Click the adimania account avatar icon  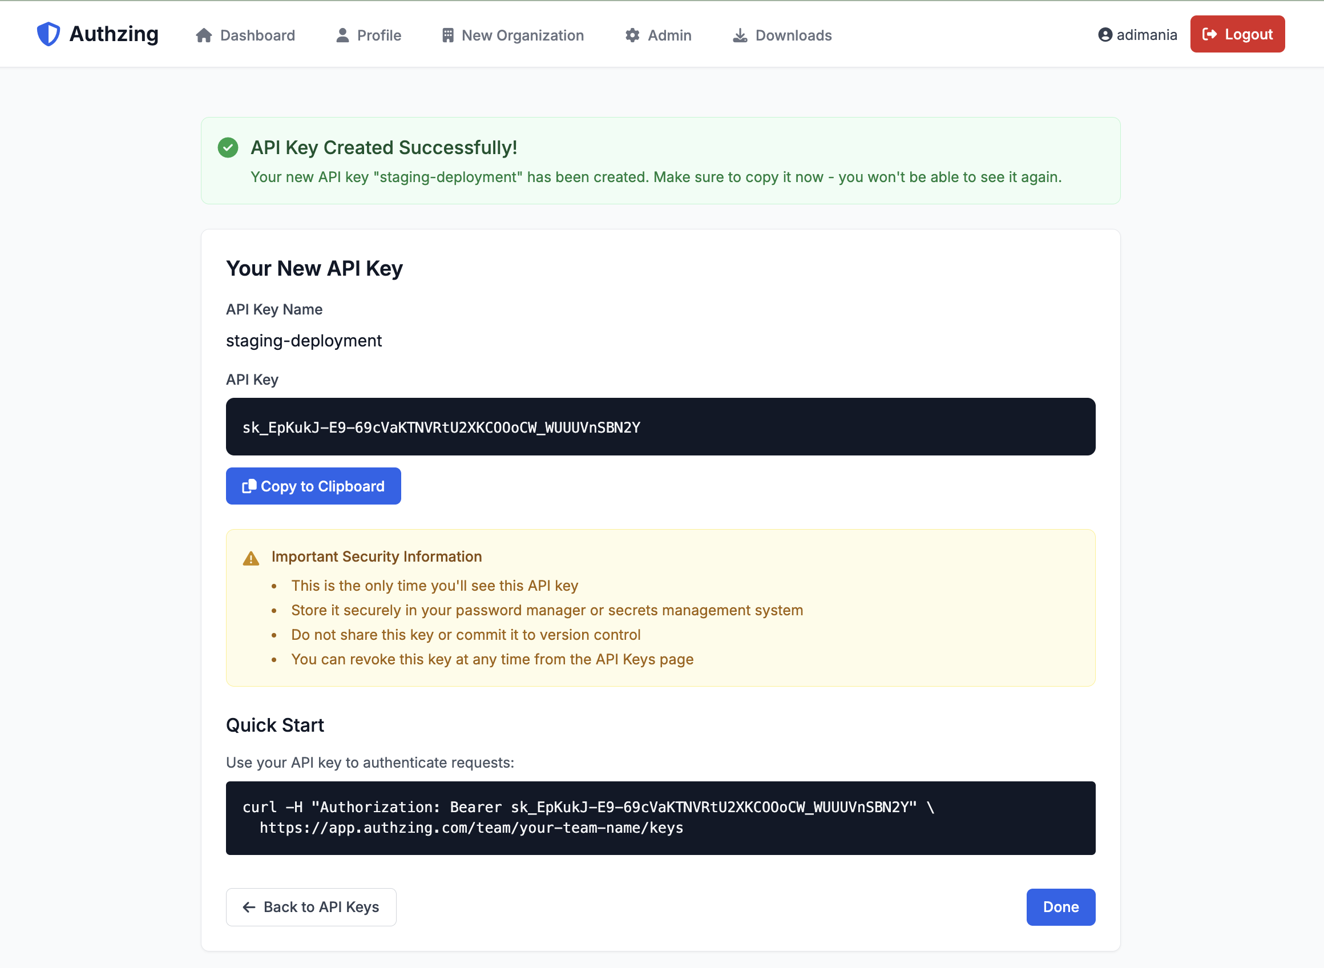pyautogui.click(x=1106, y=35)
